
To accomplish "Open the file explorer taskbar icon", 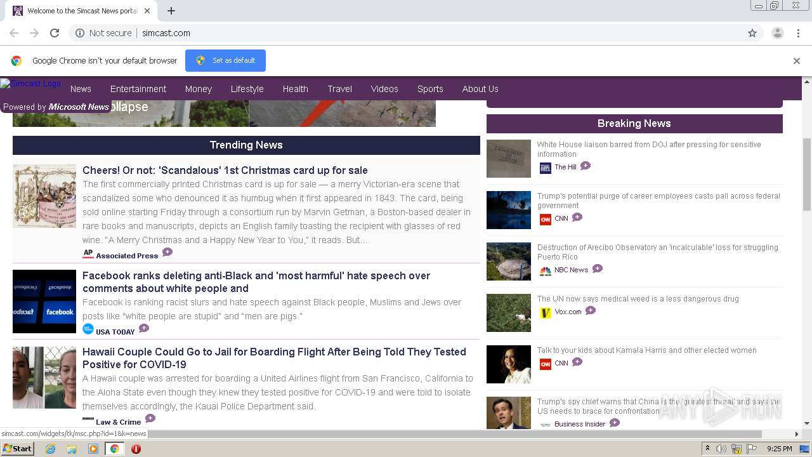I will tap(72, 449).
